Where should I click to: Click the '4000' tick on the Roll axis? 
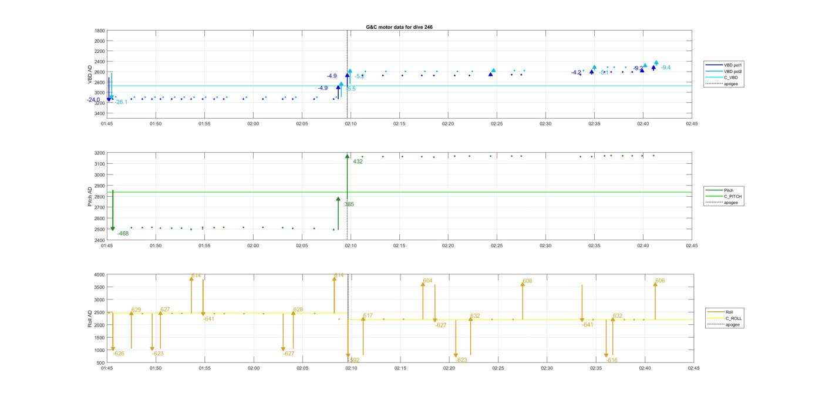(99, 275)
